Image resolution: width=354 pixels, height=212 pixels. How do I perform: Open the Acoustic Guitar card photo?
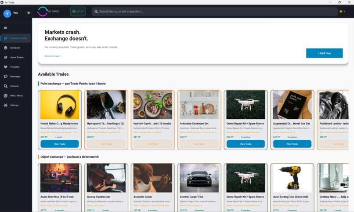pyautogui.click(x=153, y=178)
